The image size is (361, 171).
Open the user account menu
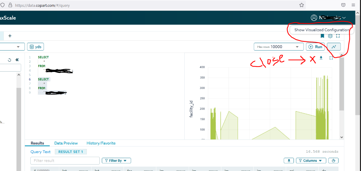tap(328, 18)
